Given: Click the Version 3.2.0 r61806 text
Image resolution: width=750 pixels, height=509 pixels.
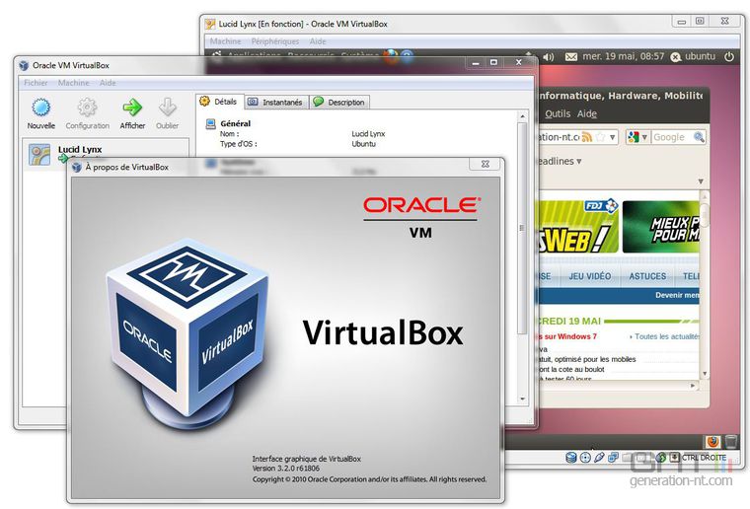Looking at the screenshot, I should (285, 469).
